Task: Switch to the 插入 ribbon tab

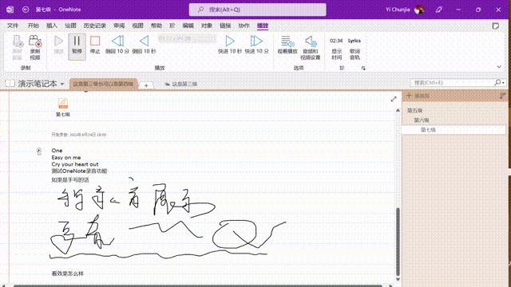Action: pyautogui.click(x=51, y=26)
